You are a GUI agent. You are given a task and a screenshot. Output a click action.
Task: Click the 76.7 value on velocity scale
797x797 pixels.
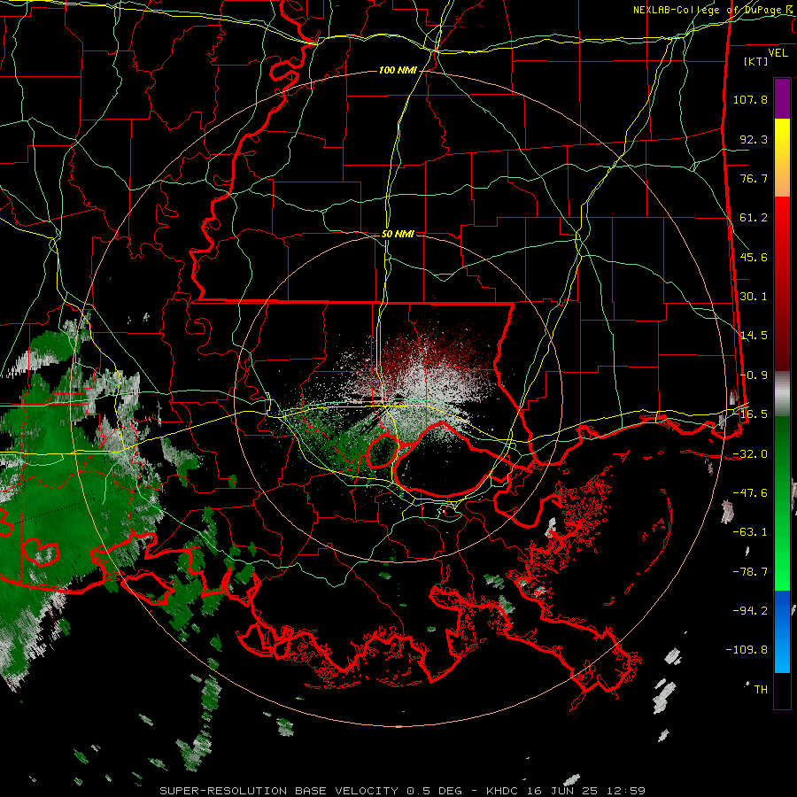pyautogui.click(x=754, y=178)
